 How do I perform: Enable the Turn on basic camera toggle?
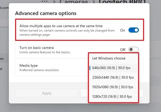(133, 49)
